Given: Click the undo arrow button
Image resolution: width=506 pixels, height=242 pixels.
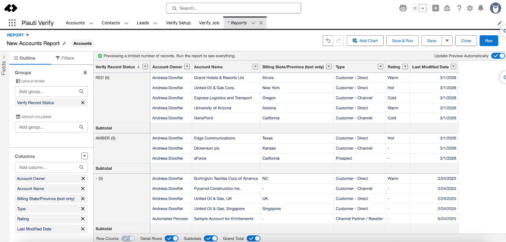Looking at the screenshot, I should (328, 41).
